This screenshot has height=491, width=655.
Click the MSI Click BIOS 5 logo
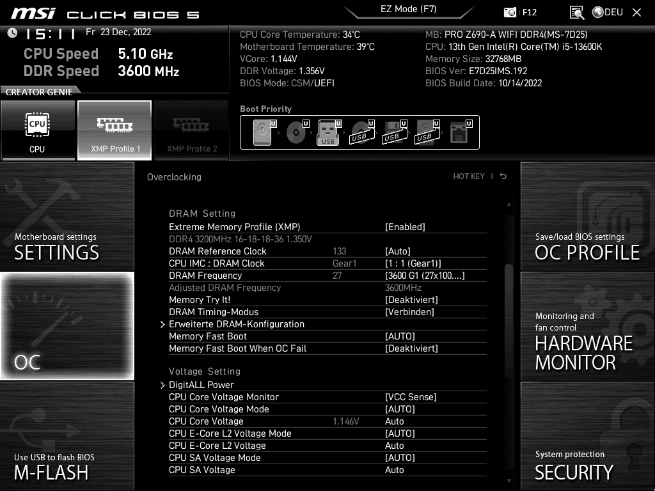[105, 14]
